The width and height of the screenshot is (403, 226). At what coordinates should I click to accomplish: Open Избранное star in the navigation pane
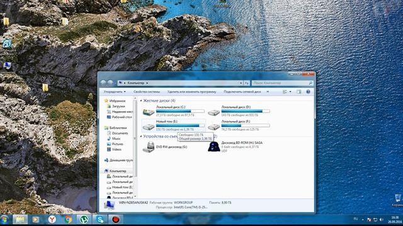tap(106, 100)
